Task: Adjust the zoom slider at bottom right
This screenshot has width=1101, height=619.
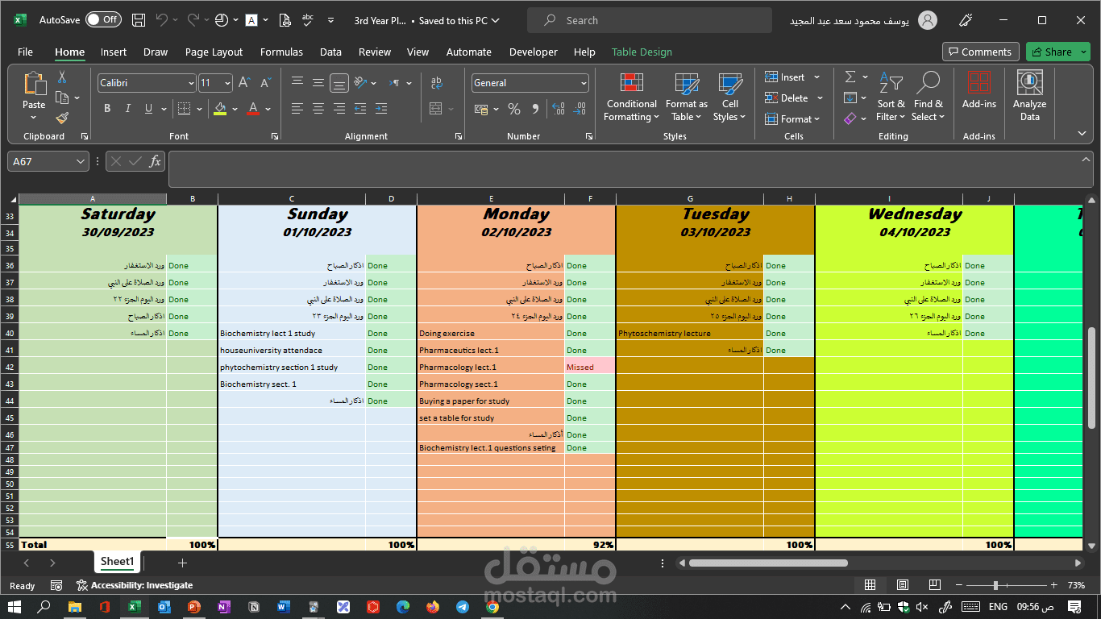Action: point(997,585)
